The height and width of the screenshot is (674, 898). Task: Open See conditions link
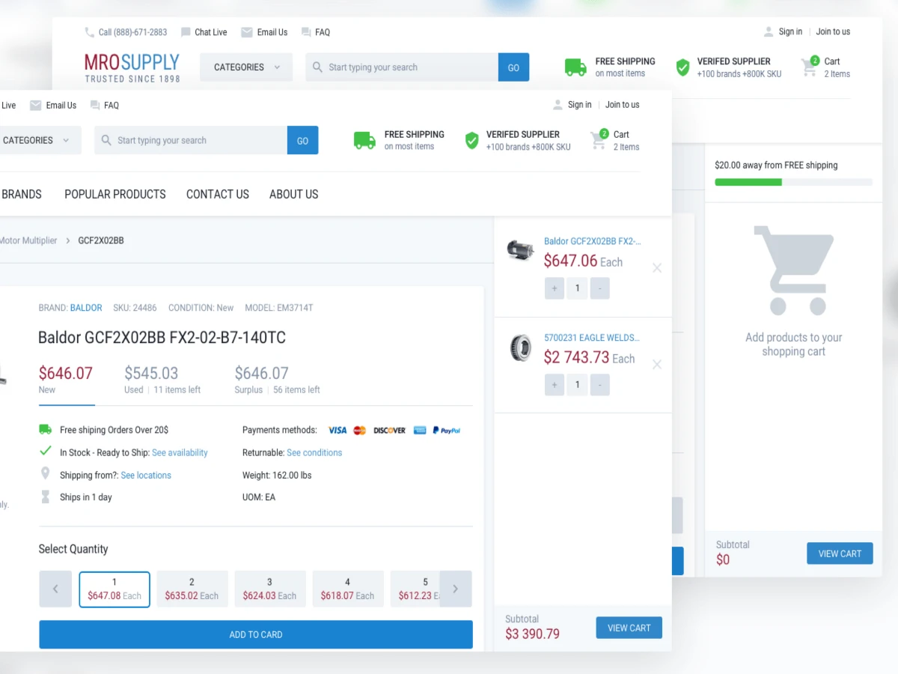pyautogui.click(x=314, y=452)
